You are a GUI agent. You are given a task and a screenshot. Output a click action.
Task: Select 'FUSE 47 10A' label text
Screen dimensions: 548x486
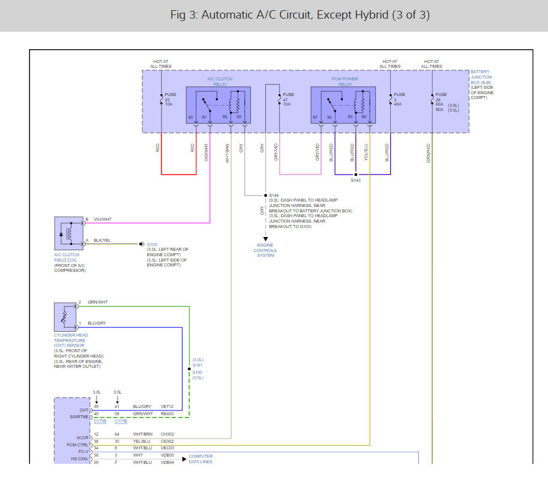(288, 99)
